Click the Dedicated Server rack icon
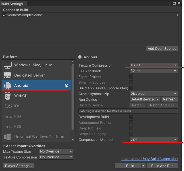This screenshot has height=171, width=184. [8, 75]
